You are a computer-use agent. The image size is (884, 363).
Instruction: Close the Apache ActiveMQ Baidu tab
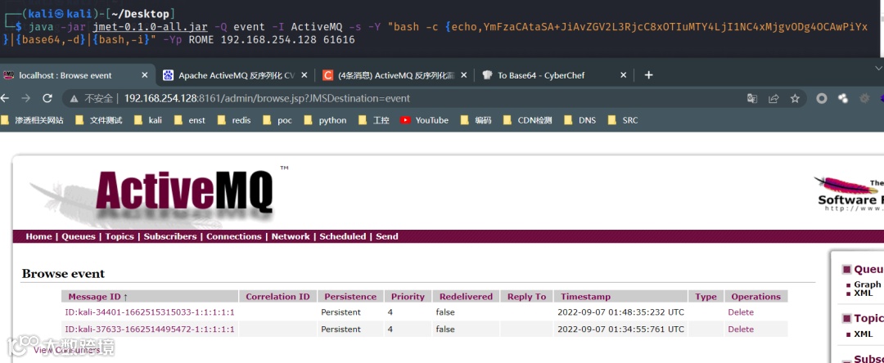point(304,75)
